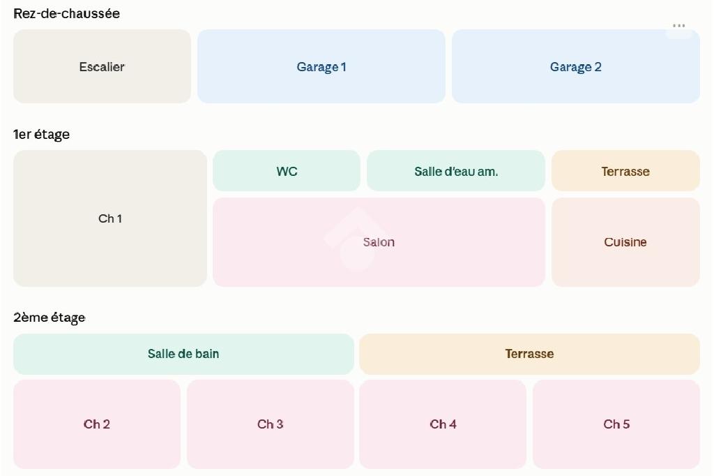
Task: Select the second floor Terrasse tile
Action: click(x=529, y=354)
